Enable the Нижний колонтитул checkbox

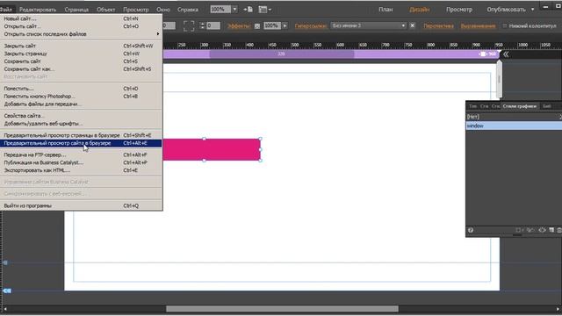pyautogui.click(x=505, y=26)
